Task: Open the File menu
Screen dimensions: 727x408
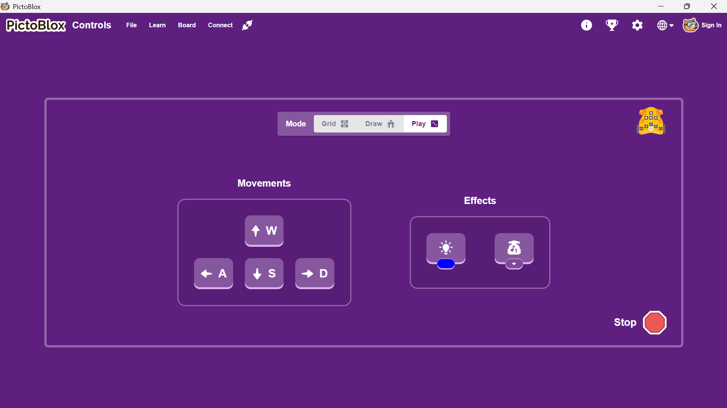Action: pyautogui.click(x=131, y=25)
